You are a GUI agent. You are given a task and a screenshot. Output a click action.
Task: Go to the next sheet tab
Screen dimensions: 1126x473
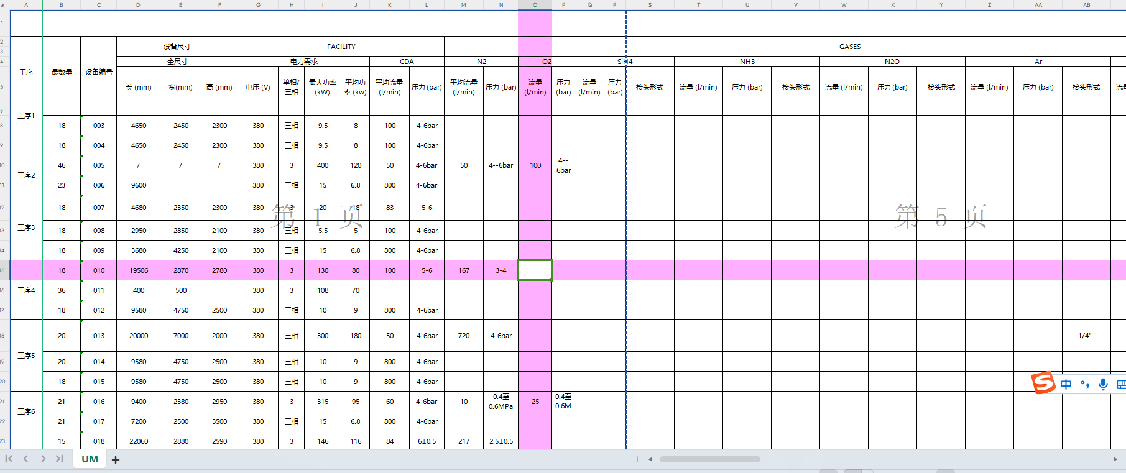43,459
